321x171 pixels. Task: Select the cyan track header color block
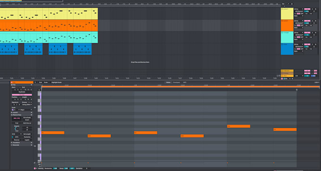pos(287,37)
